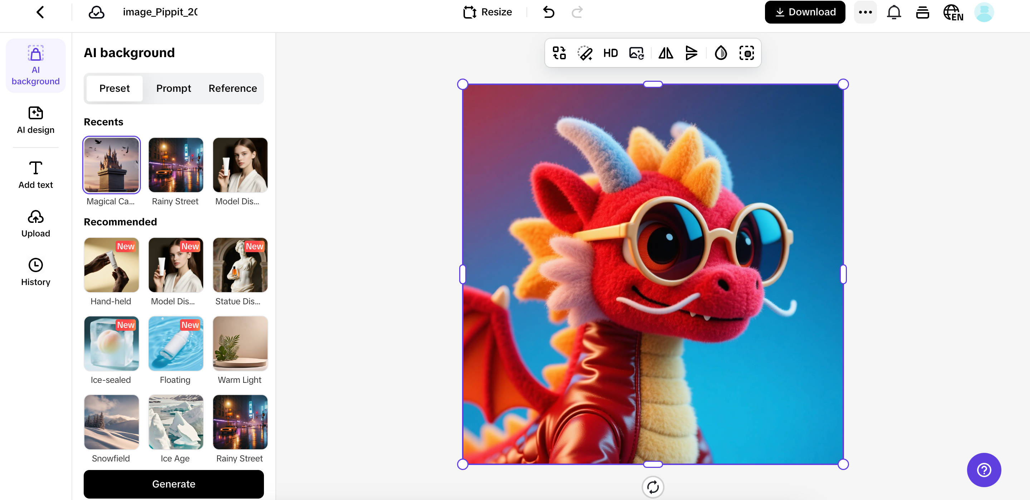1030x500 pixels.
Task: Select the flip horizontal icon
Action: (x=666, y=53)
